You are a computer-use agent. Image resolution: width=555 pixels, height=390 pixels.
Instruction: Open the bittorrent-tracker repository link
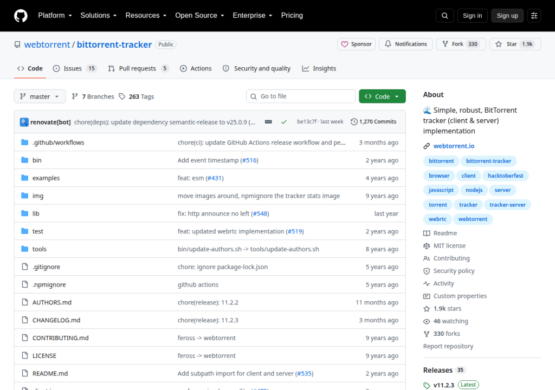[114, 44]
